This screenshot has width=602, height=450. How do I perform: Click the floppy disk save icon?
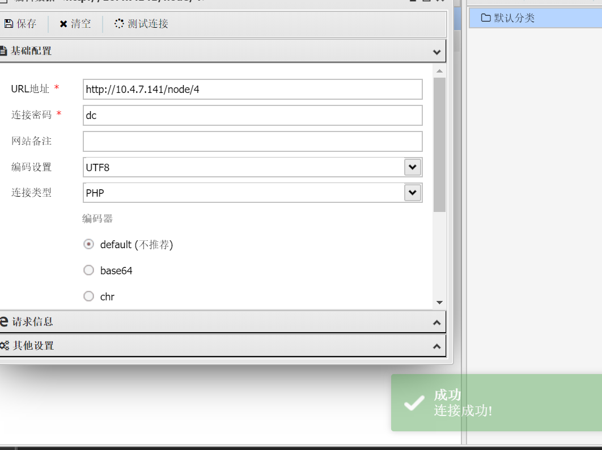point(9,24)
